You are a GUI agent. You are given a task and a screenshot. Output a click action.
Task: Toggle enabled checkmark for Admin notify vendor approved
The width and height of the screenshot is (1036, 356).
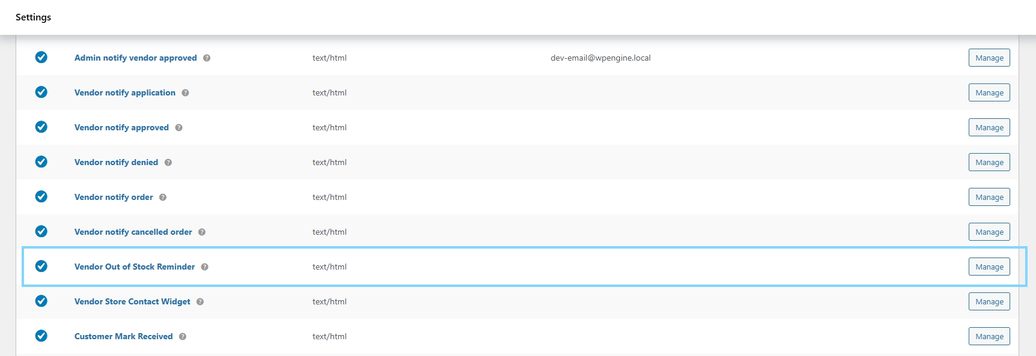pyautogui.click(x=41, y=58)
